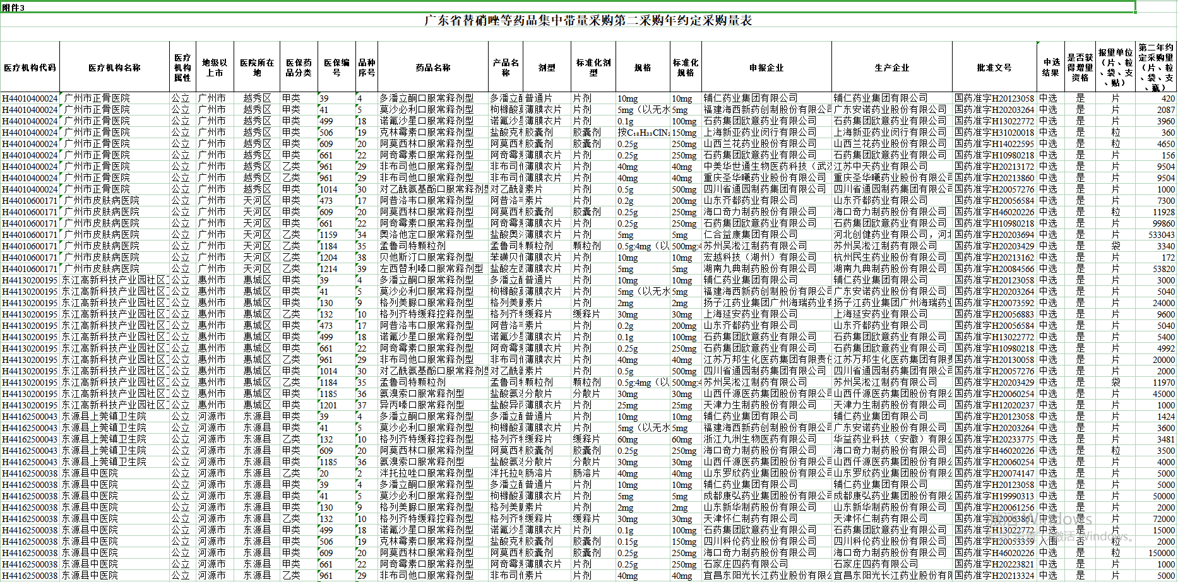Click the 是否获得增量资格 header cell
This screenshot has width=1178, height=582.
click(1080, 68)
